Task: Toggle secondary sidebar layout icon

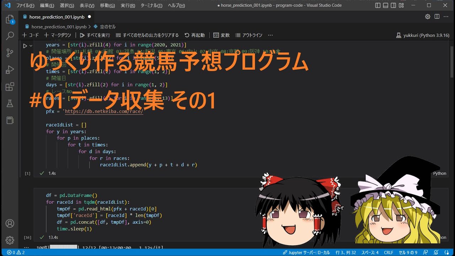Action: (394, 5)
